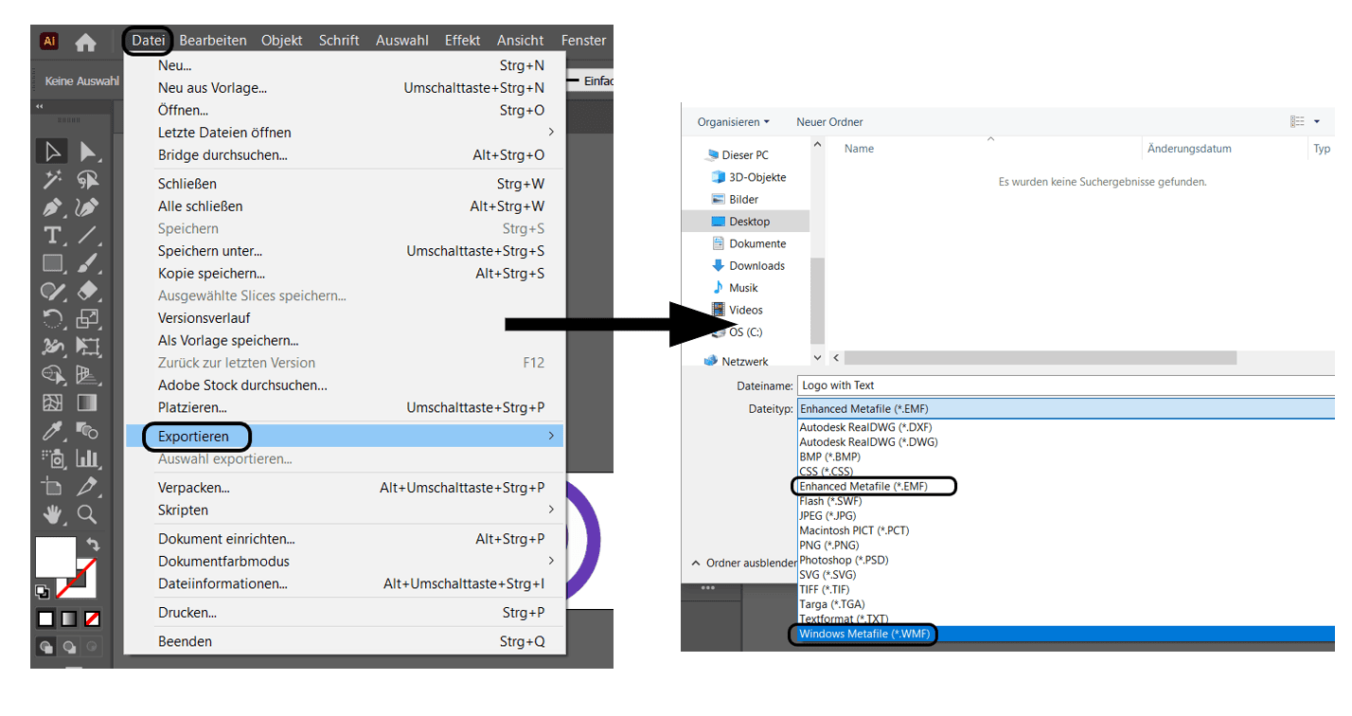Select 'Enhanced Metafile (*.EMF)' in list
Screen dimensions: 1352x716
pyautogui.click(x=1066, y=487)
